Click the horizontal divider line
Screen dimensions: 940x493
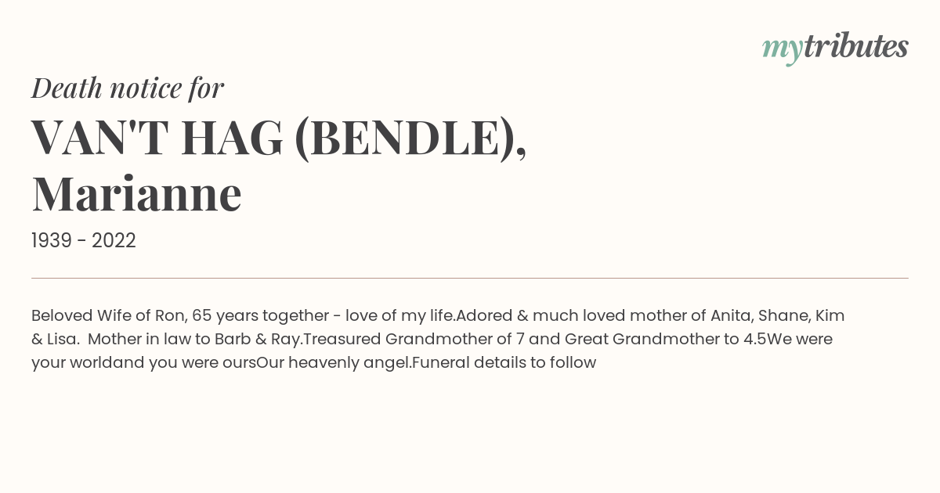[470, 278]
